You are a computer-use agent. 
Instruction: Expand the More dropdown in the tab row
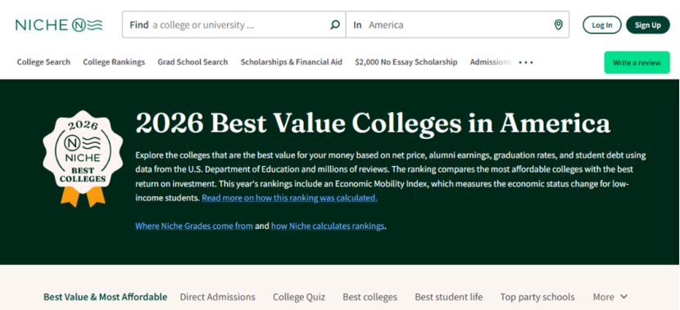610,297
